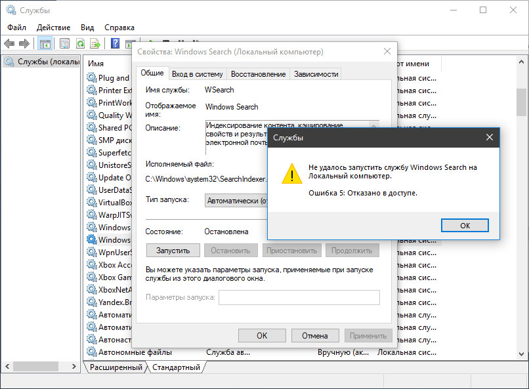Screen dimensions: 529x389
Task: Select the Superfetch service gear icon
Action: point(92,153)
